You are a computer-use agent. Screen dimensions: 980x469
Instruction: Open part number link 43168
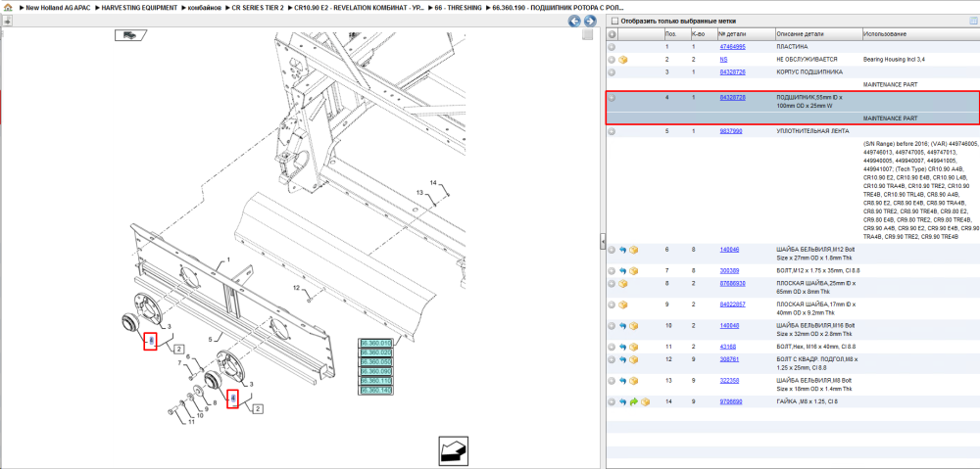pyautogui.click(x=727, y=346)
